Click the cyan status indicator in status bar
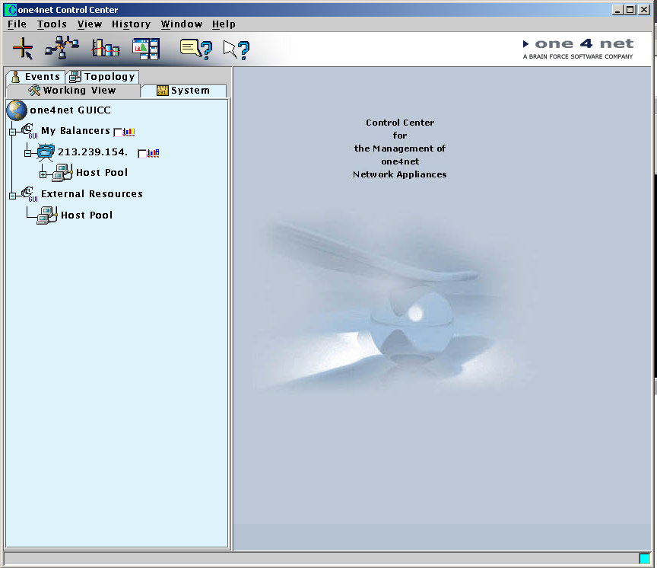Image resolution: width=657 pixels, height=568 pixels. tap(644, 558)
